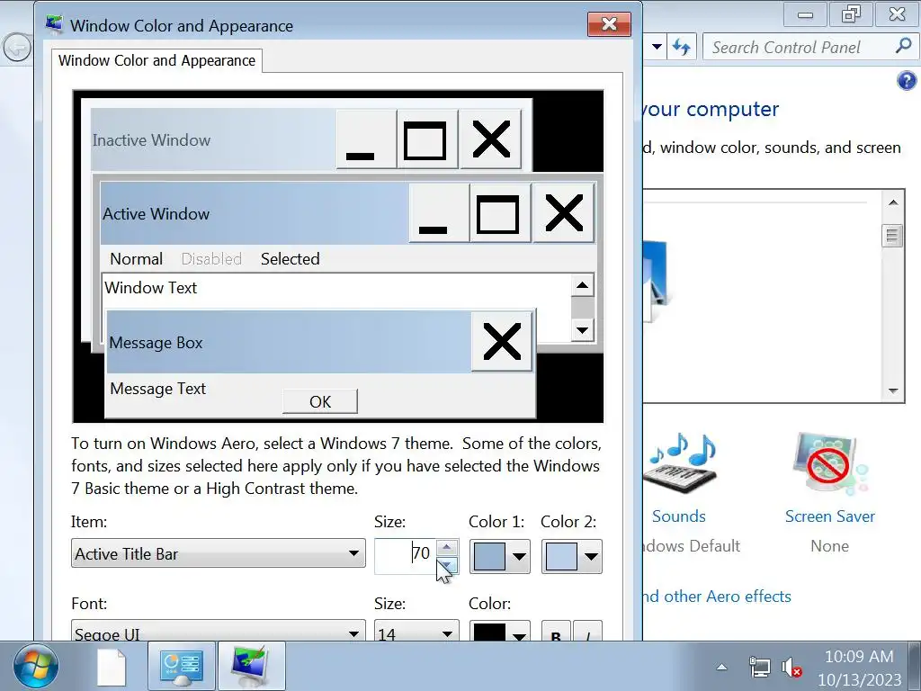Viewport: 921px width, 691px height.
Task: Click the Aero effects troubleshooting link
Action: pos(717,597)
